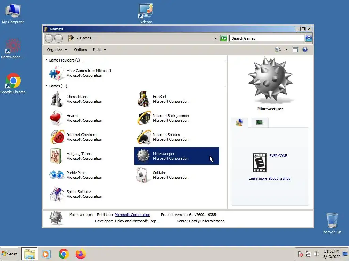Click the Search Games input field
Viewport: 349px width, 261px height.
point(267,38)
